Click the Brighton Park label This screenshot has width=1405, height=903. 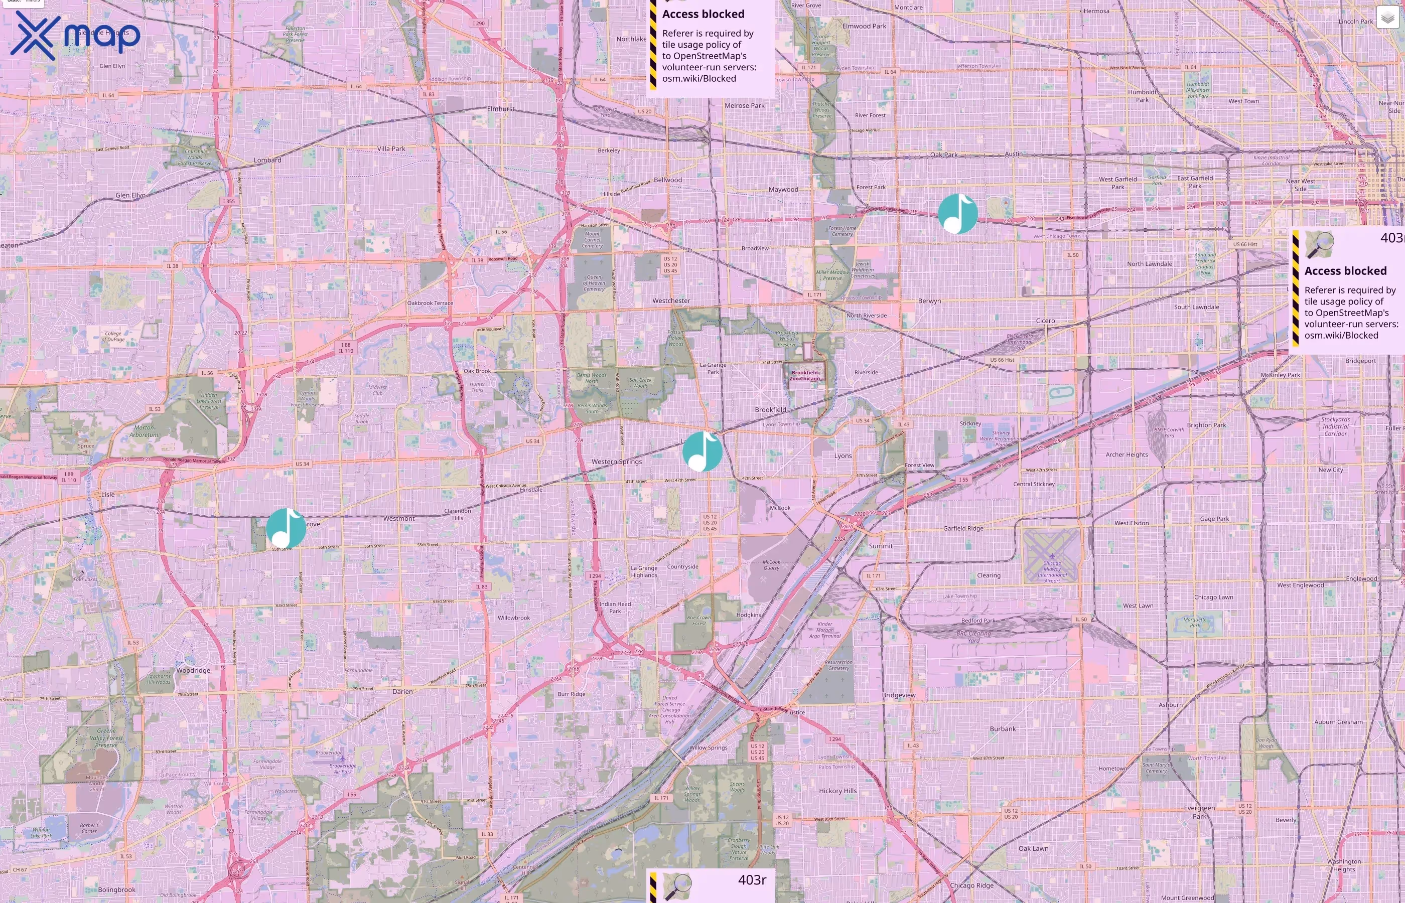(1206, 425)
